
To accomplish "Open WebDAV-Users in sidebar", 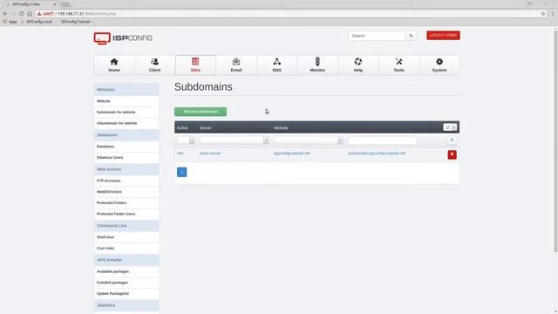I will [x=126, y=192].
